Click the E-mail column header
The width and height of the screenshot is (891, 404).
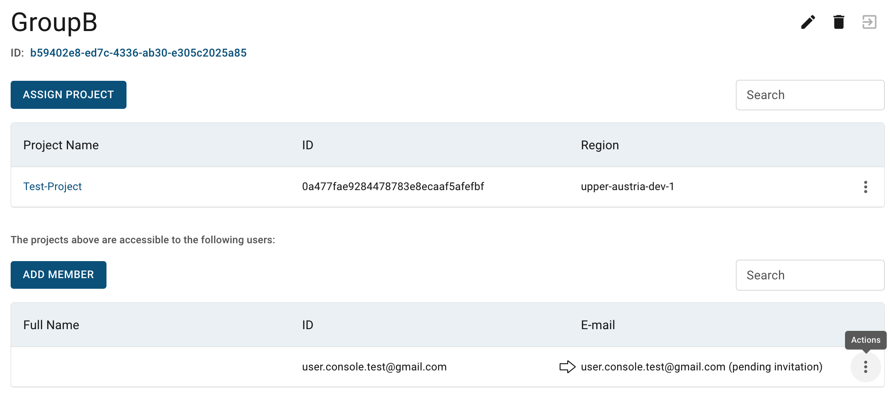pos(598,325)
